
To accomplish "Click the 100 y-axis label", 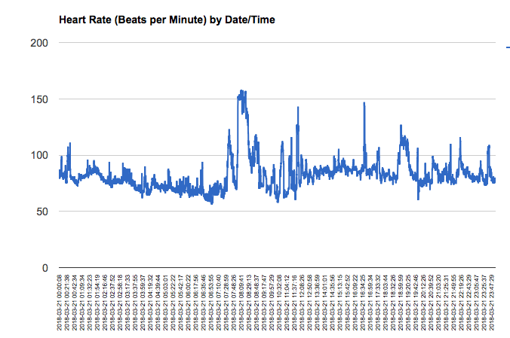I will coord(39,155).
